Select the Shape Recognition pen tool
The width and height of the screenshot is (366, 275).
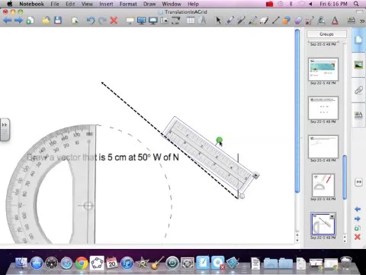click(x=310, y=21)
